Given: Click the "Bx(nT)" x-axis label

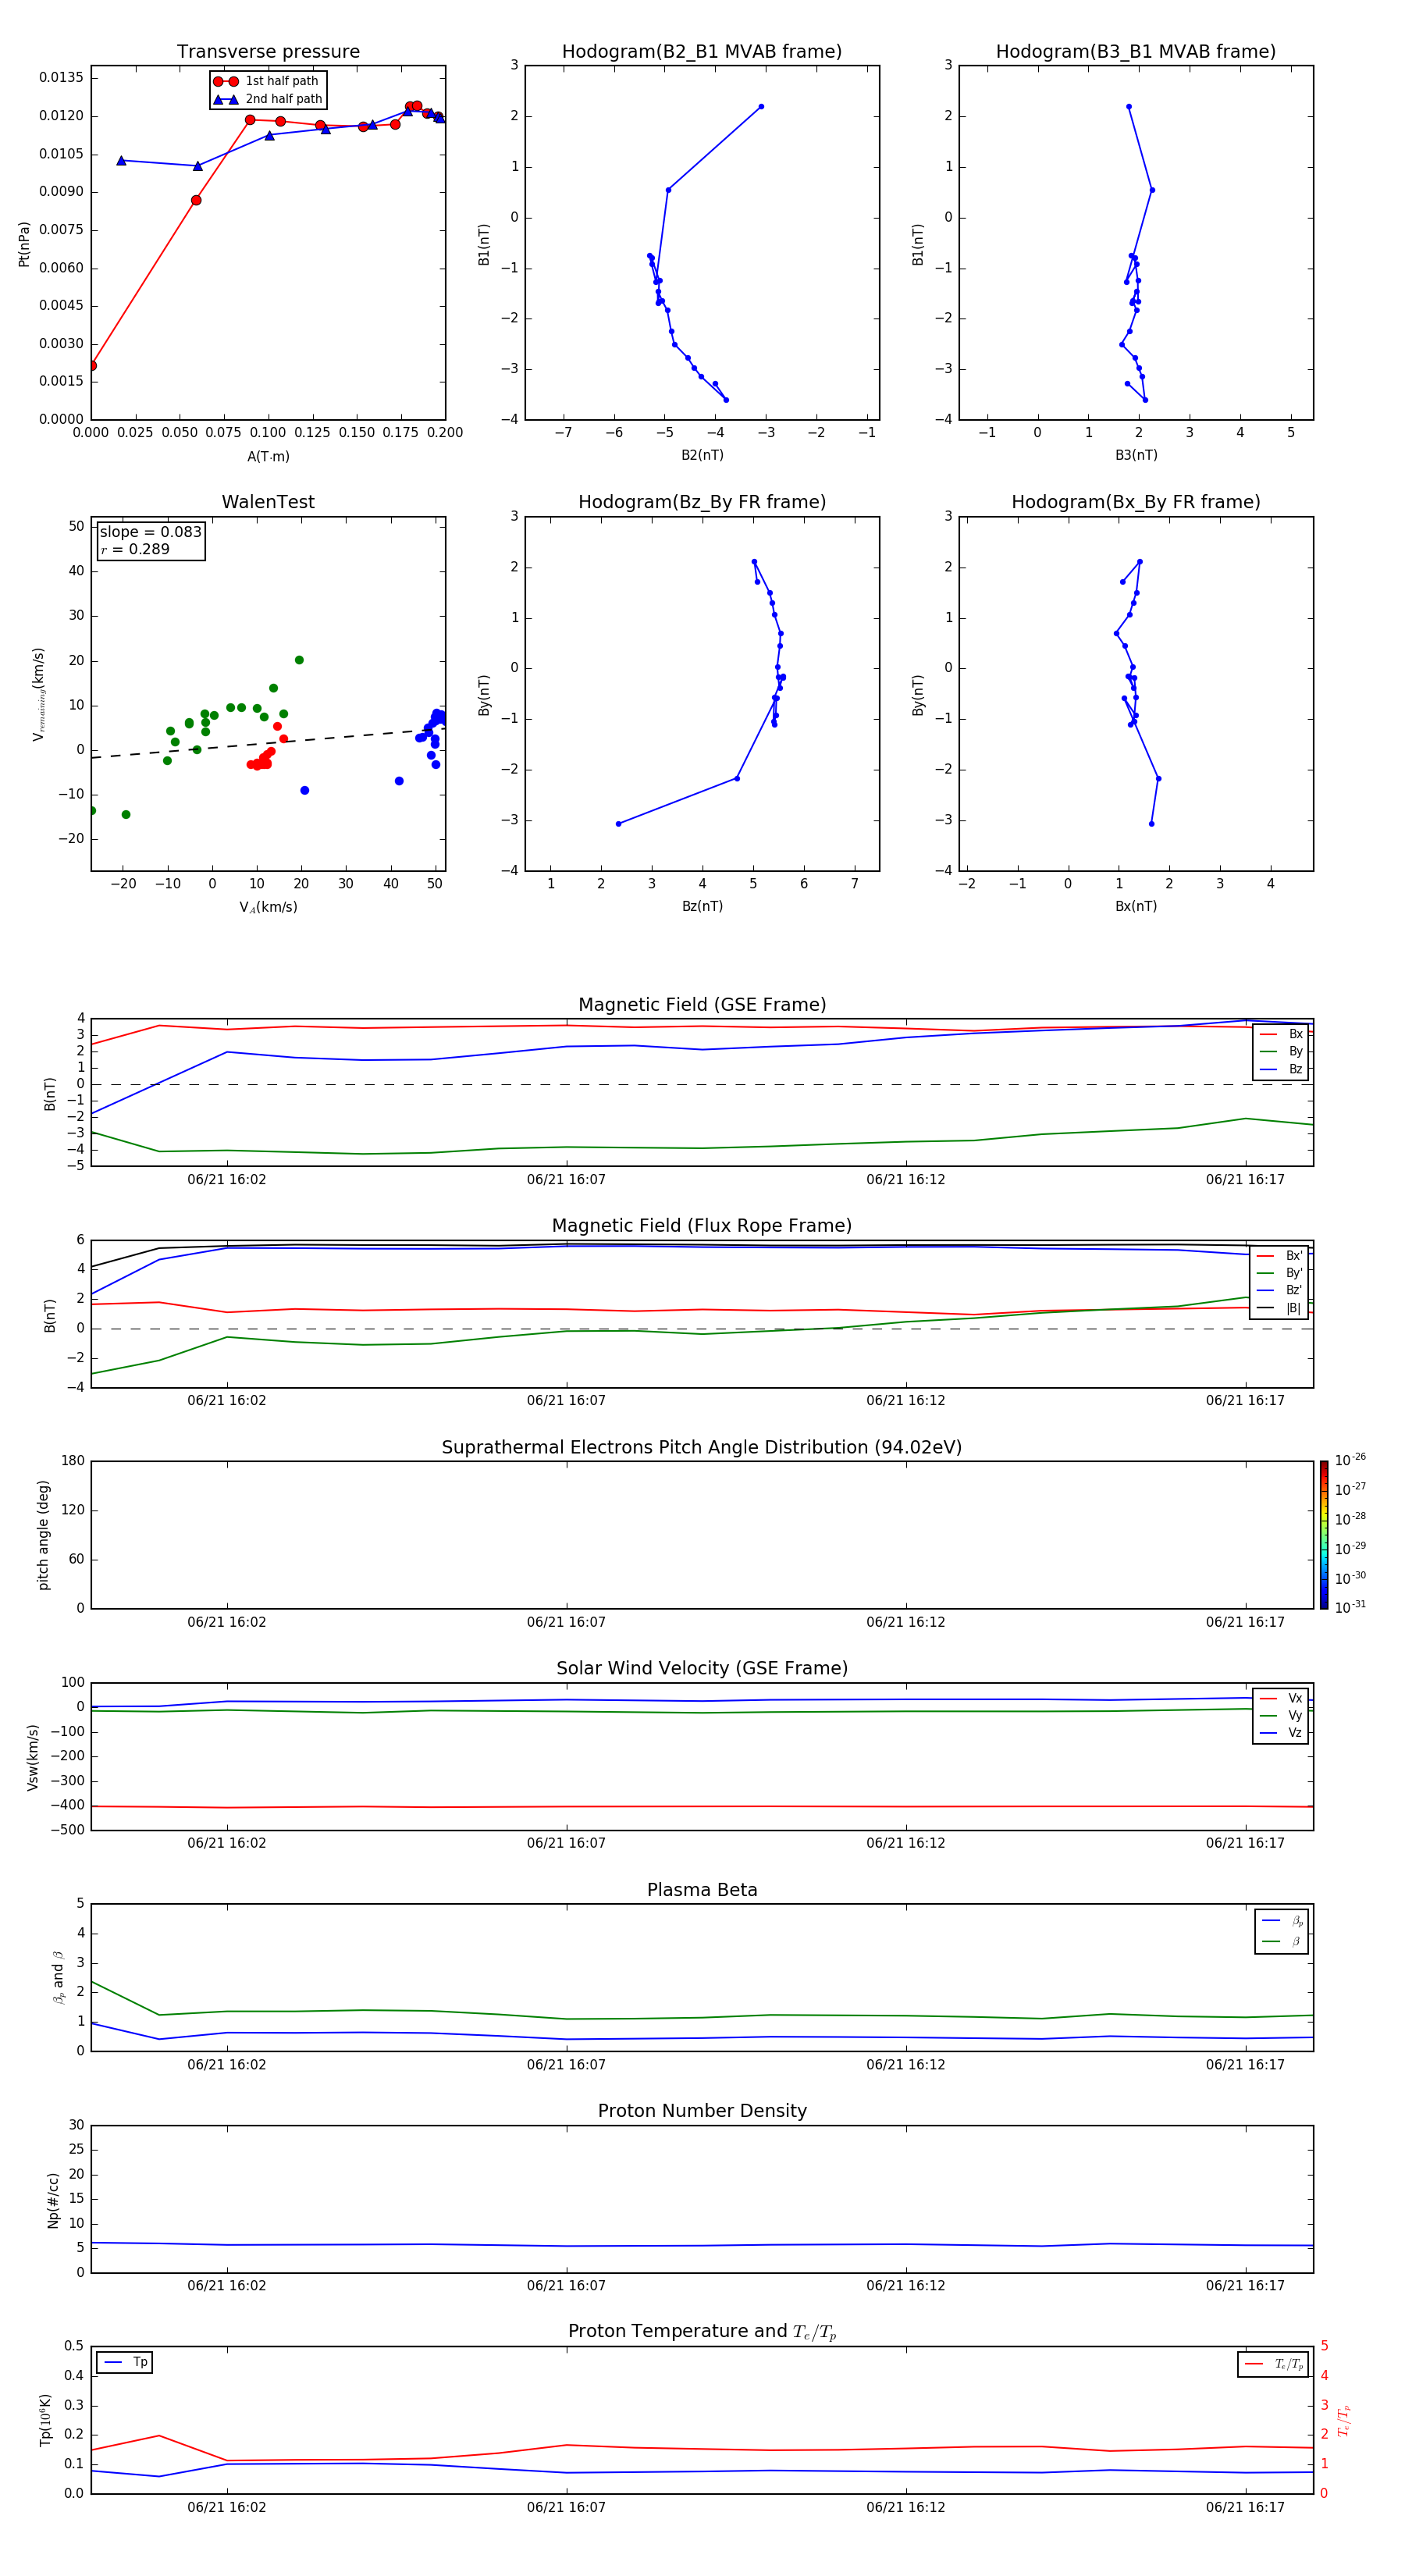Looking at the screenshot, I should 1136,906.
